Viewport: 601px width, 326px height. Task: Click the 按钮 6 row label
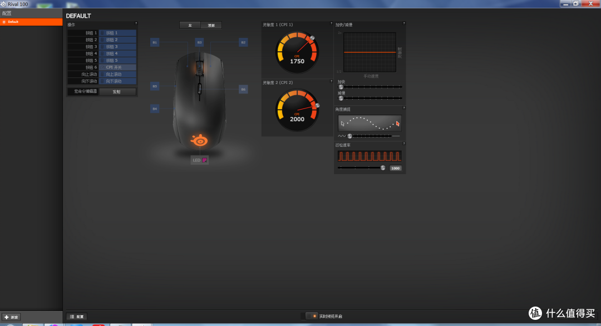coord(91,67)
